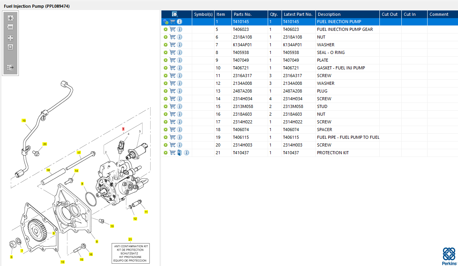
Task: Select callout 5 gear in diagram
Action: pyautogui.click(x=54, y=233)
